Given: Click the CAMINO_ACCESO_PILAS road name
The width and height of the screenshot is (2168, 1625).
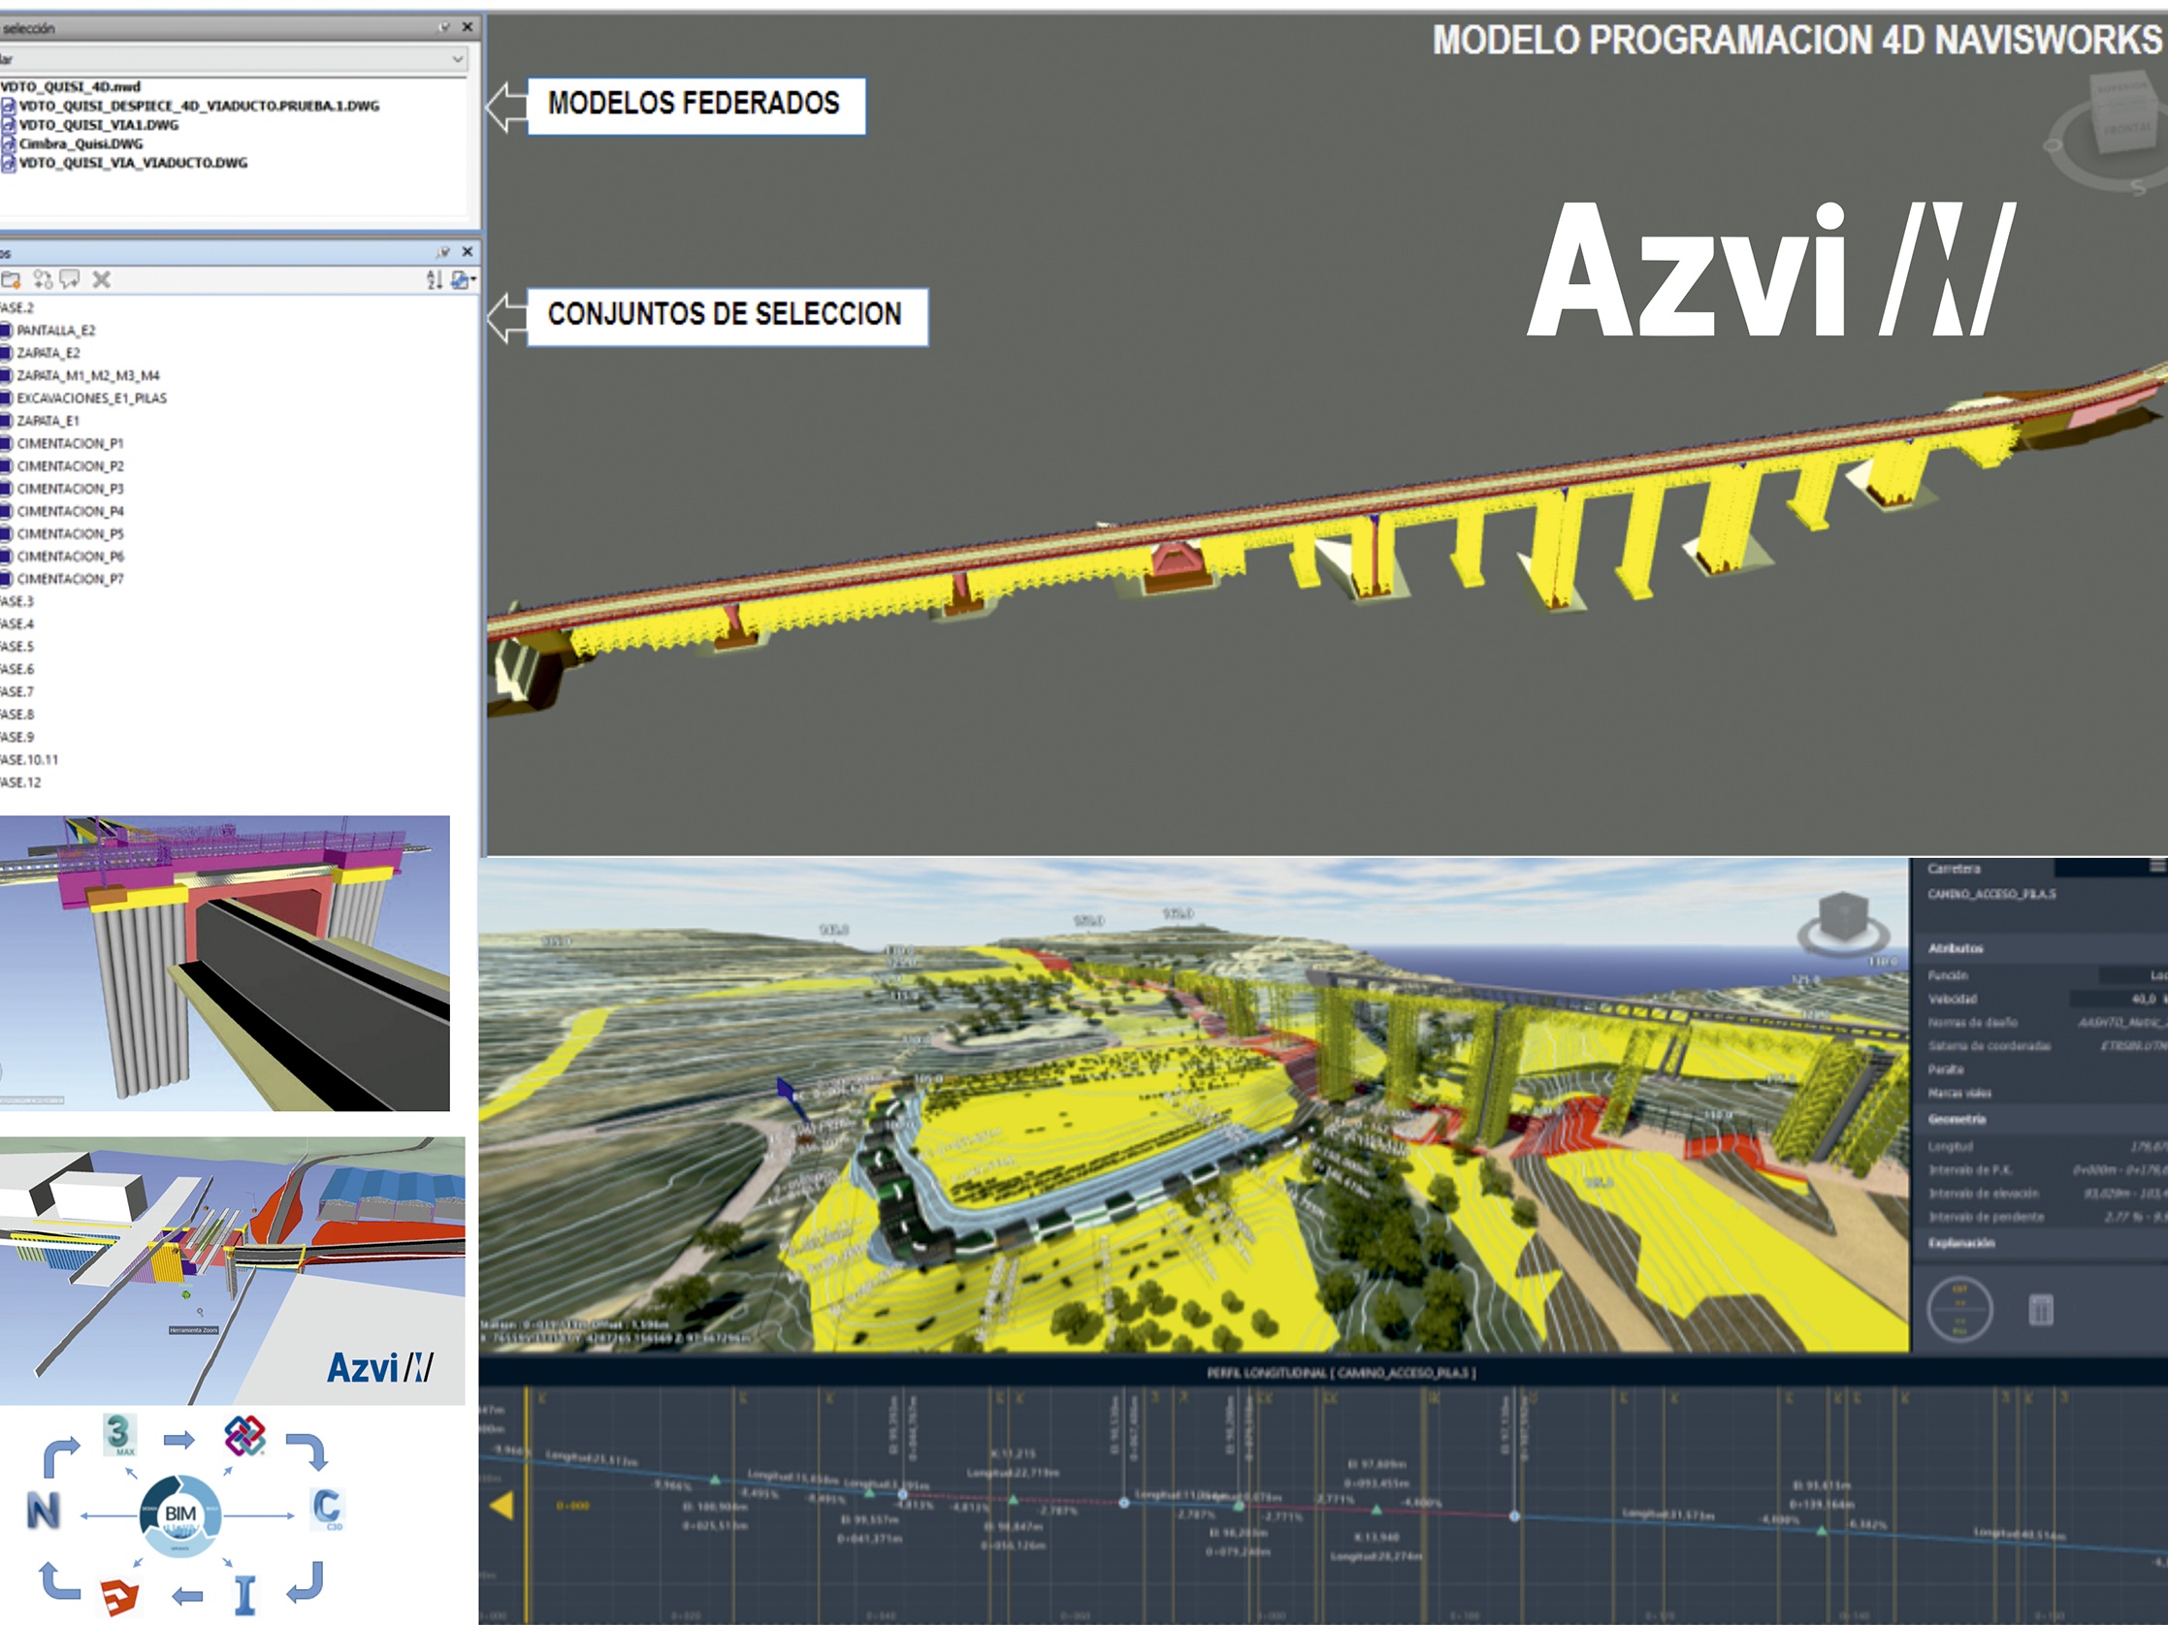Looking at the screenshot, I should [1991, 894].
